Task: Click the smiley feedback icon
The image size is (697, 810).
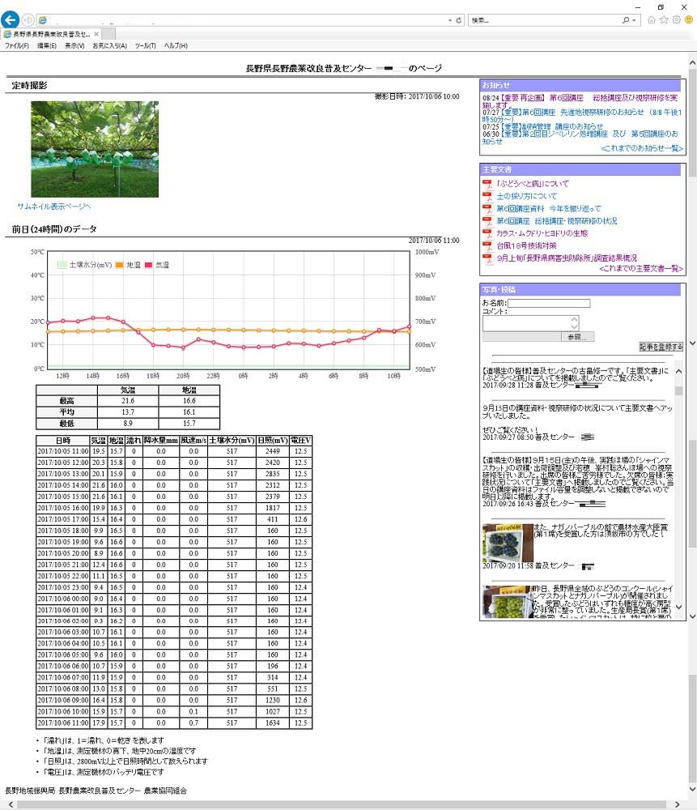Action: [x=689, y=19]
